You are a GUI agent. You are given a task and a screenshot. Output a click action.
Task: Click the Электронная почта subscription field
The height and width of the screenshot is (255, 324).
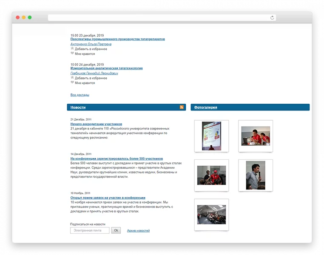click(90, 230)
